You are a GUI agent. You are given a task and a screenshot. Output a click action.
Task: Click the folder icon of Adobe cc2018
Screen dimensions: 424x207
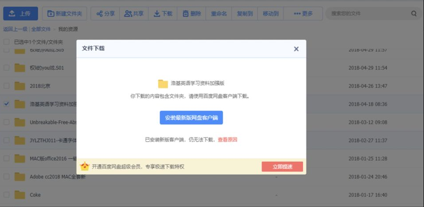[x=20, y=177]
